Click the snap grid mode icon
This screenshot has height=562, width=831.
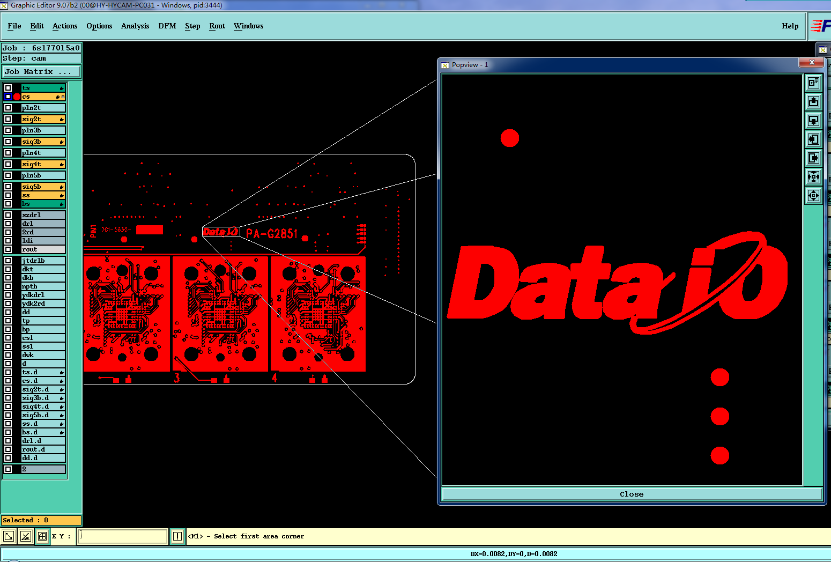tap(42, 536)
